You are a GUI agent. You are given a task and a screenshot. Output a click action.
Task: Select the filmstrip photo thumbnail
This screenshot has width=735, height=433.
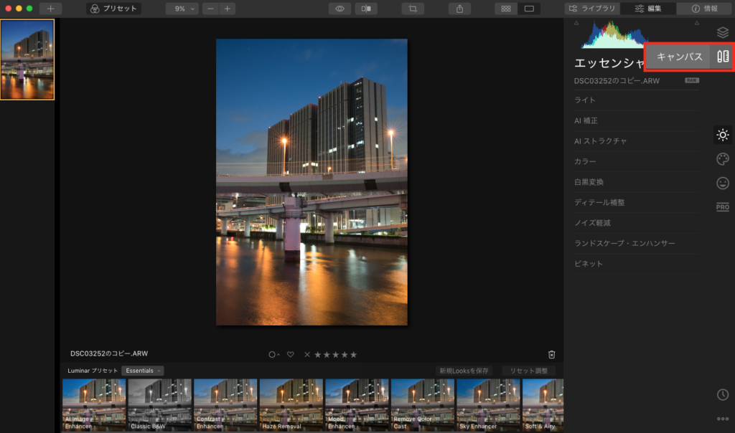27,60
